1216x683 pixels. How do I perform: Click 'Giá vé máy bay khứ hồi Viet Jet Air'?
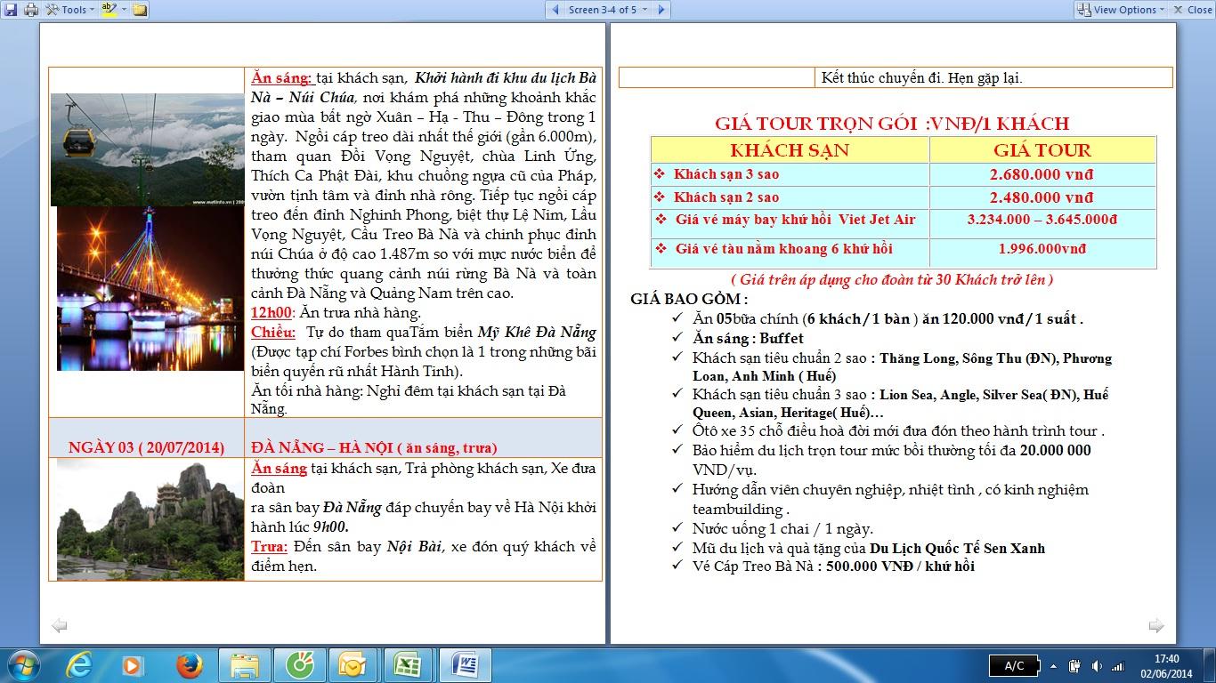tap(795, 220)
